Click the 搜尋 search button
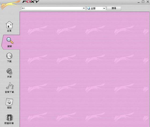This screenshot has width=150, height=127. tap(114, 8)
